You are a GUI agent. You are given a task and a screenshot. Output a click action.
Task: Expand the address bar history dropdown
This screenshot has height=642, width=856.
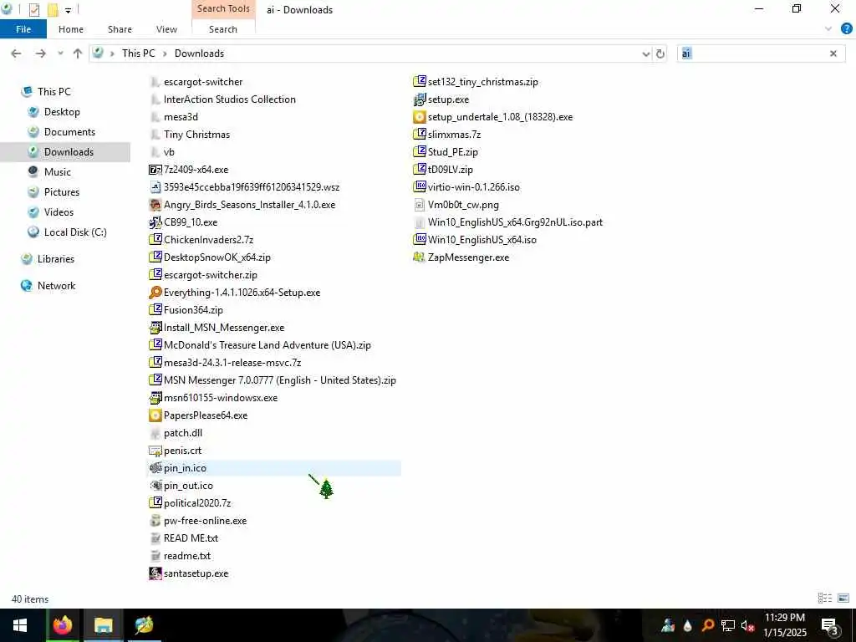646,53
